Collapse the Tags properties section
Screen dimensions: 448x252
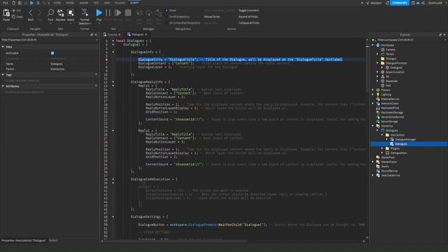pyautogui.click(x=3, y=75)
